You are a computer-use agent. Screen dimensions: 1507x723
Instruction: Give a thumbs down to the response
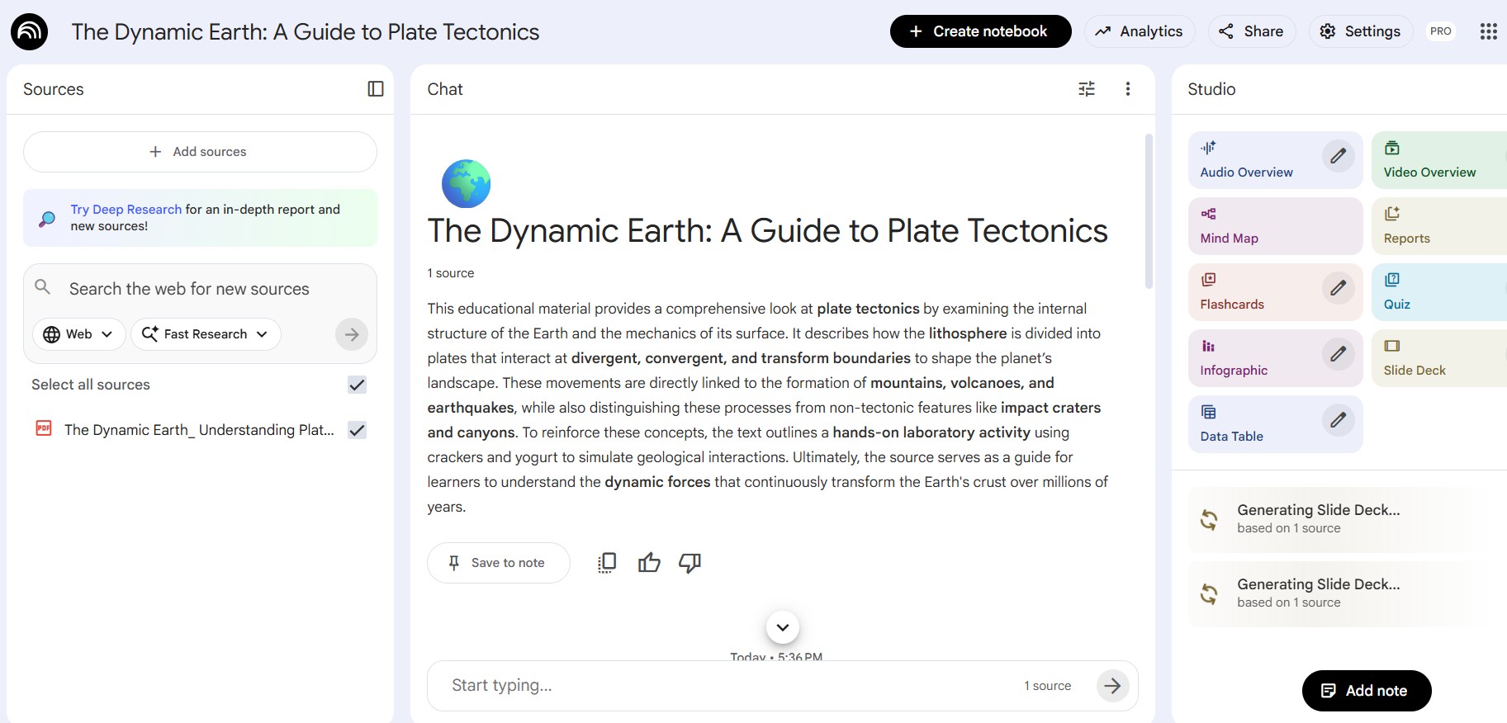click(690, 562)
